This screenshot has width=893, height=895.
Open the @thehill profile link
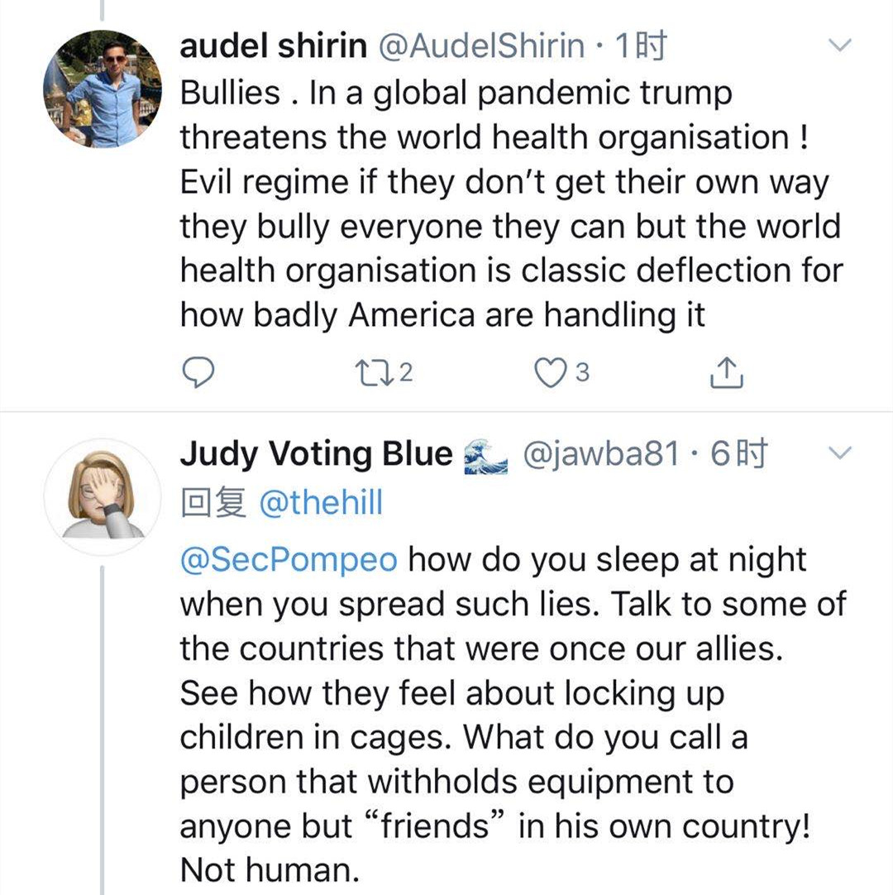click(321, 502)
